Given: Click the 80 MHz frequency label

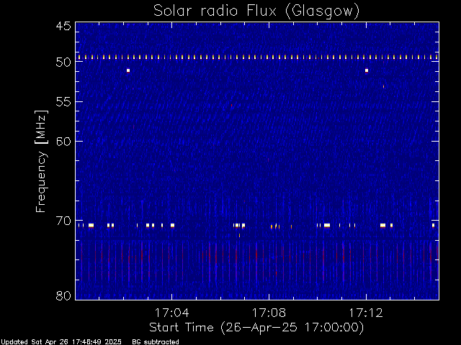Looking at the screenshot, I should pos(63,295).
